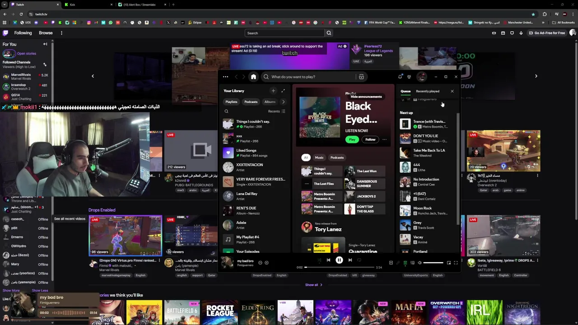Click Twitch logo home icon

pyautogui.click(x=5, y=33)
